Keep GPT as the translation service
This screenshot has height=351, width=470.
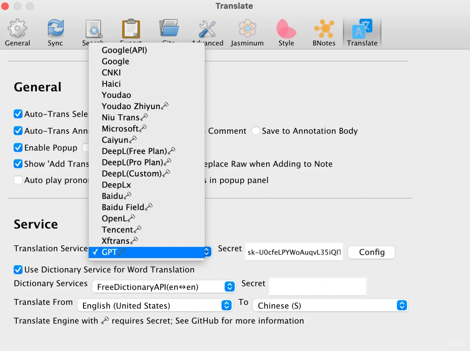pyautogui.click(x=146, y=252)
